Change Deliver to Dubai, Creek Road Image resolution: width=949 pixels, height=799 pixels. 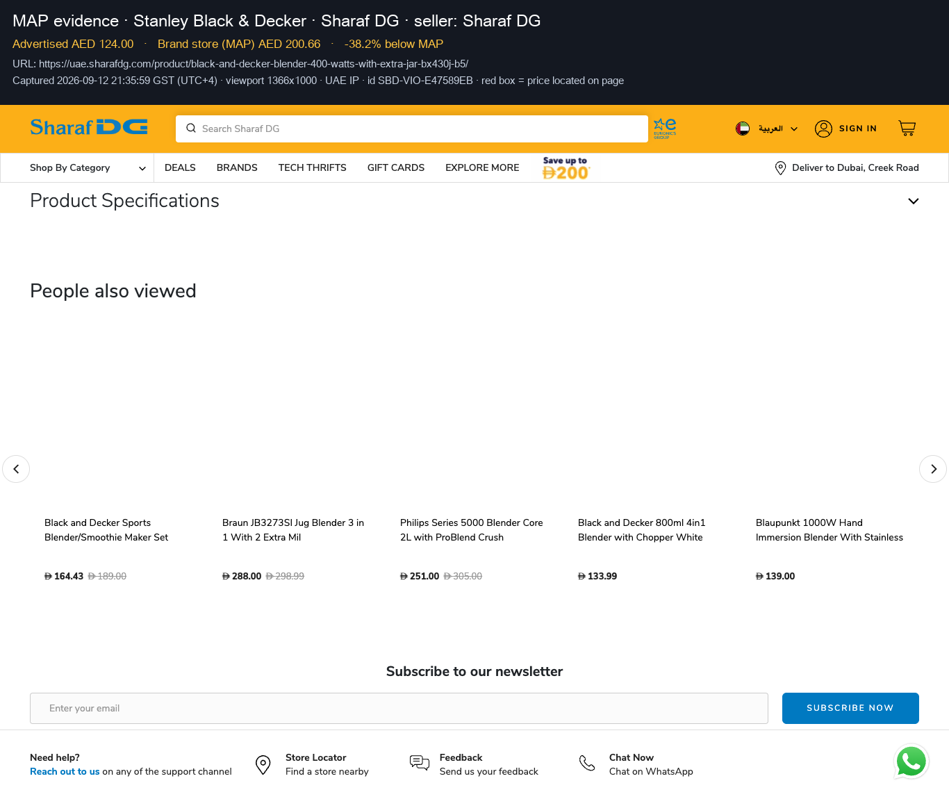point(855,168)
